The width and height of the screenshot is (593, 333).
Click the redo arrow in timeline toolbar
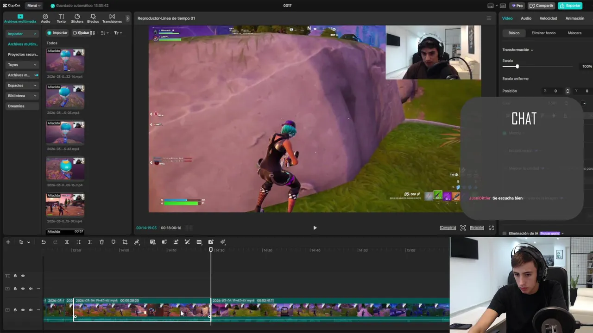(x=55, y=242)
